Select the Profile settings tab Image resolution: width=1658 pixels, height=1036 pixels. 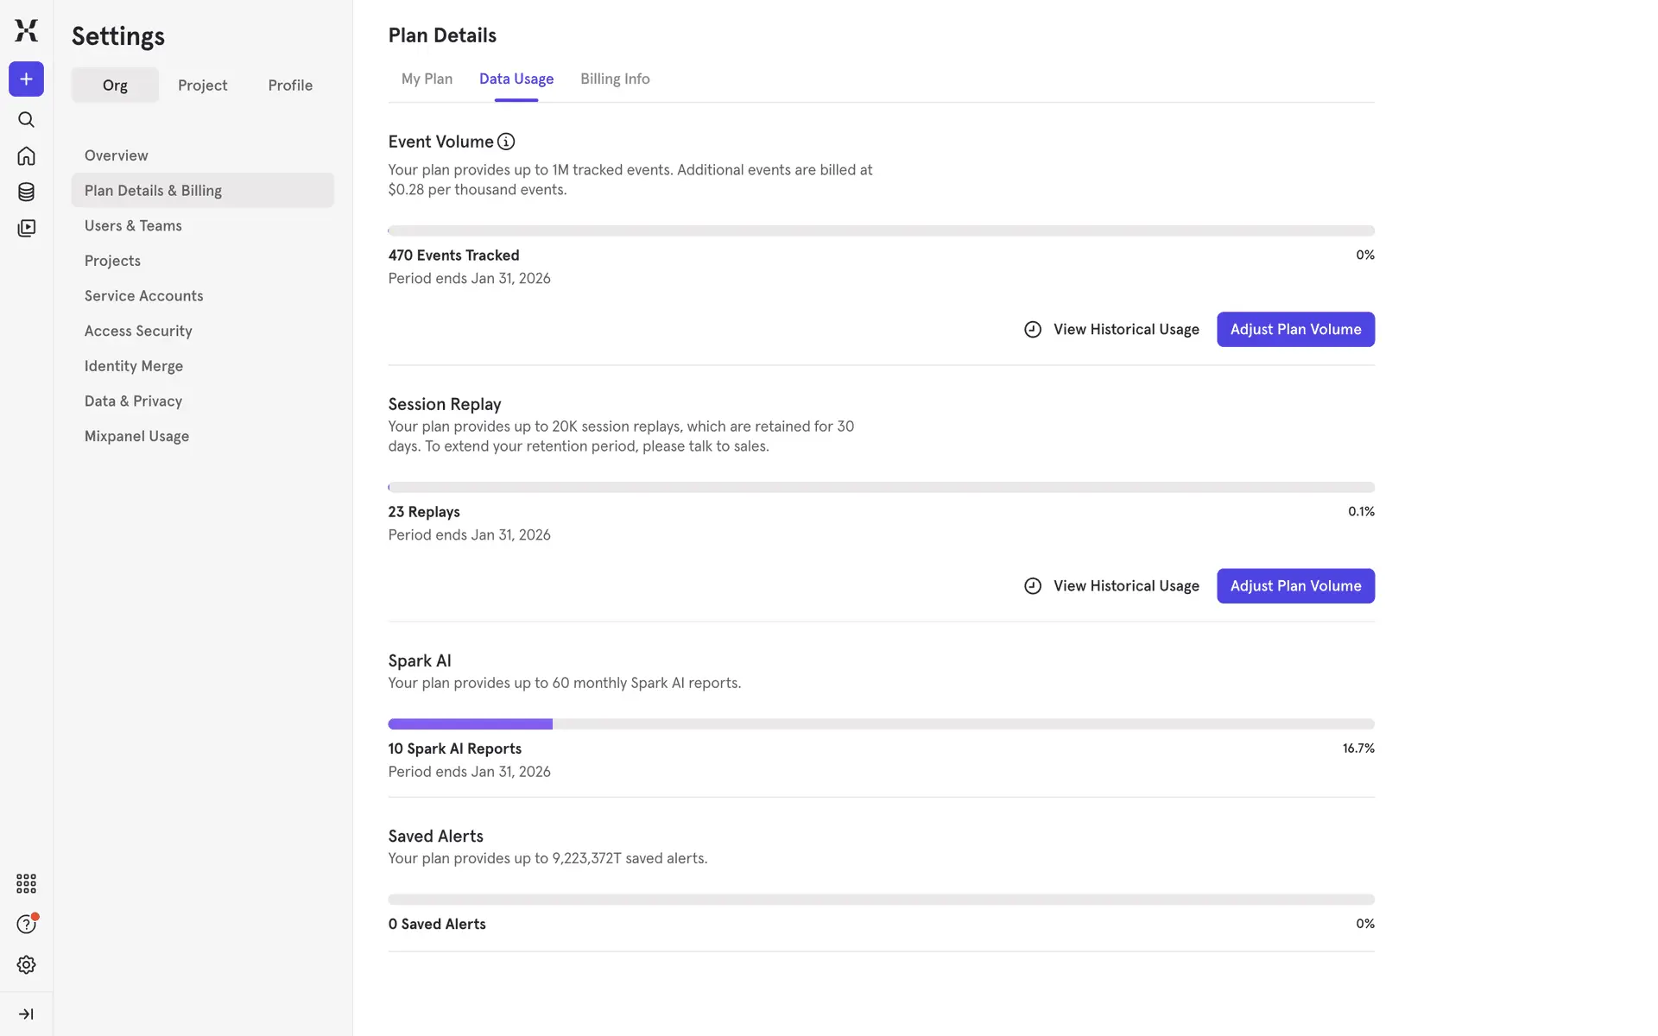click(x=290, y=85)
